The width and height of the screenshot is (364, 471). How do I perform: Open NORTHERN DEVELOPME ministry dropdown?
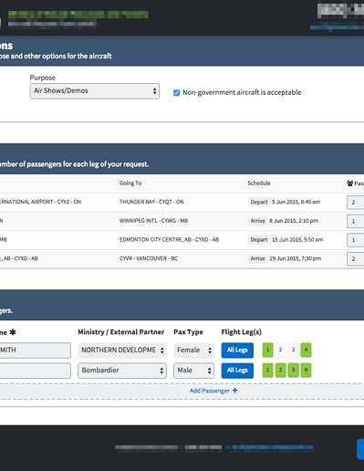coord(122,351)
